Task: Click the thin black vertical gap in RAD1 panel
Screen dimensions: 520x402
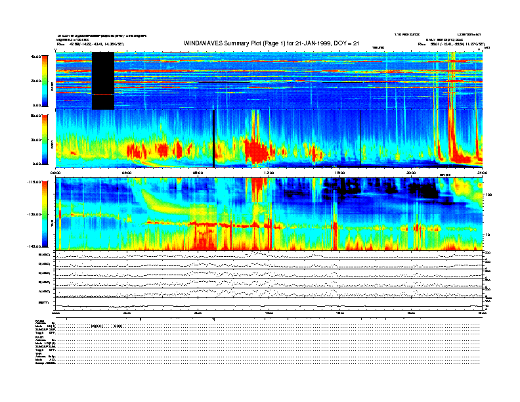Action: (x=213, y=139)
